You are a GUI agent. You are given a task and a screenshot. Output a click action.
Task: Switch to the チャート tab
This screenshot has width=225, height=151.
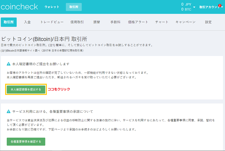[162, 22]
